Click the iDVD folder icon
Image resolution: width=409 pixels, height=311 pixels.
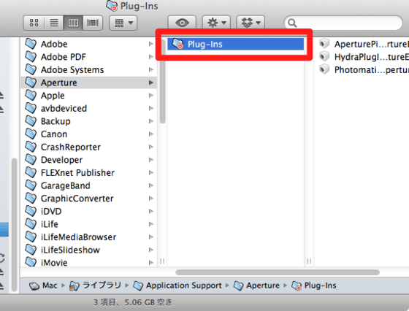click(x=31, y=211)
